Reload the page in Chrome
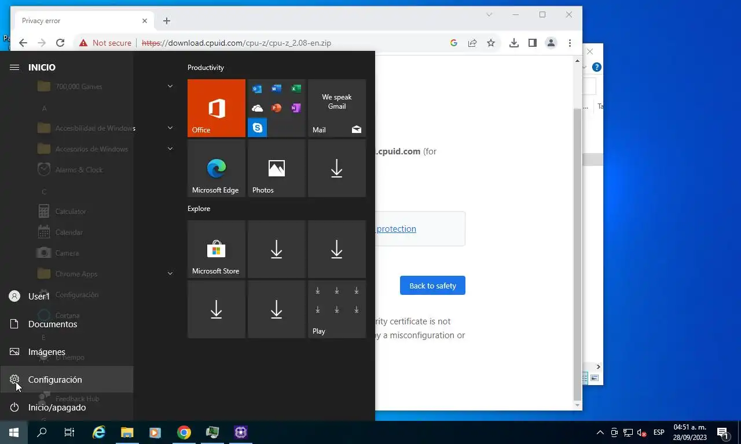741x444 pixels. point(60,43)
